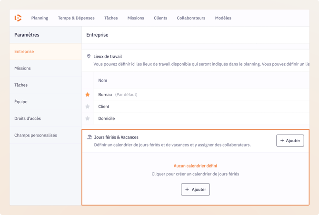The image size is (319, 215).
Task: Select Entreprise in the settings sidebar
Action: tap(24, 51)
